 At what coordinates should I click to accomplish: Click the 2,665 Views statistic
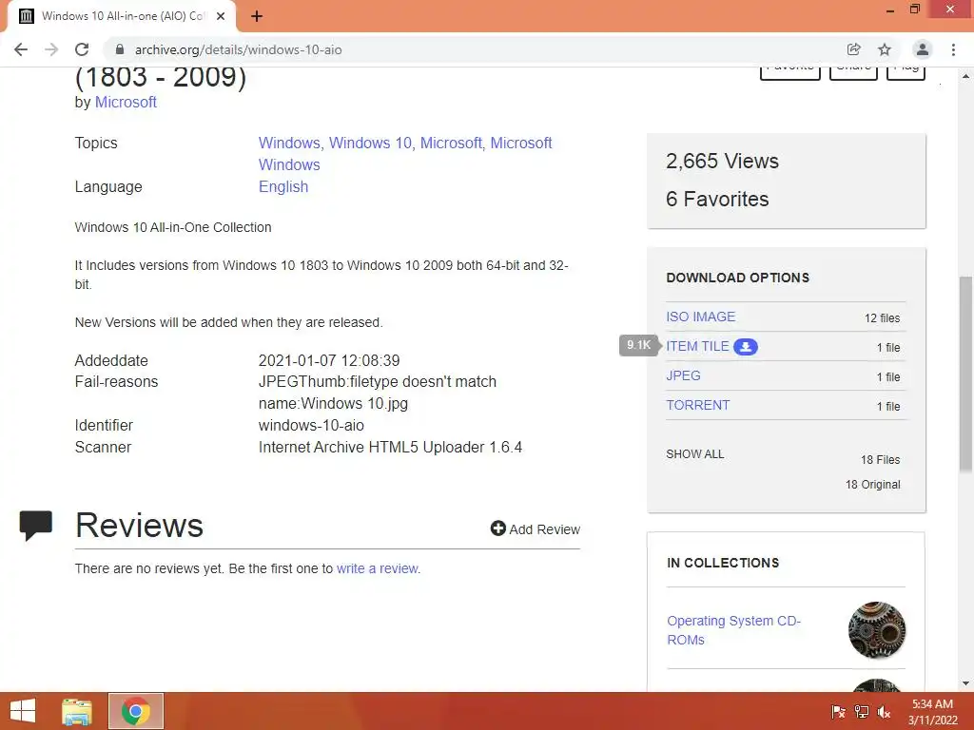coord(723,162)
